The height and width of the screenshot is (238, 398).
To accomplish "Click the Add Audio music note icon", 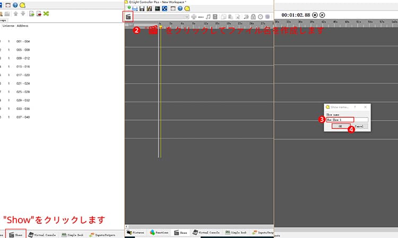I will (208, 17).
